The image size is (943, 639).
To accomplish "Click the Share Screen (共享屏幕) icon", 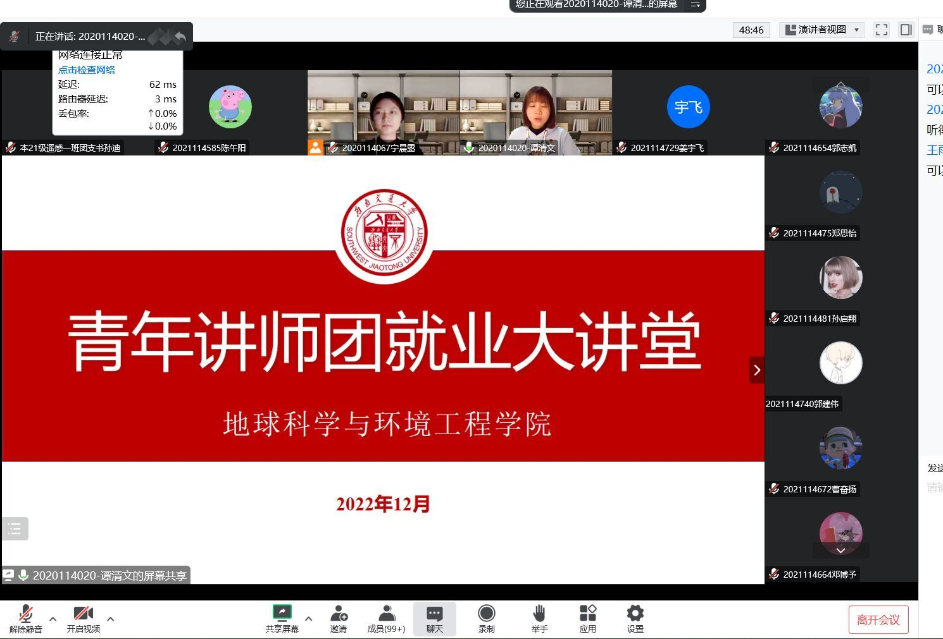I will pyautogui.click(x=282, y=614).
